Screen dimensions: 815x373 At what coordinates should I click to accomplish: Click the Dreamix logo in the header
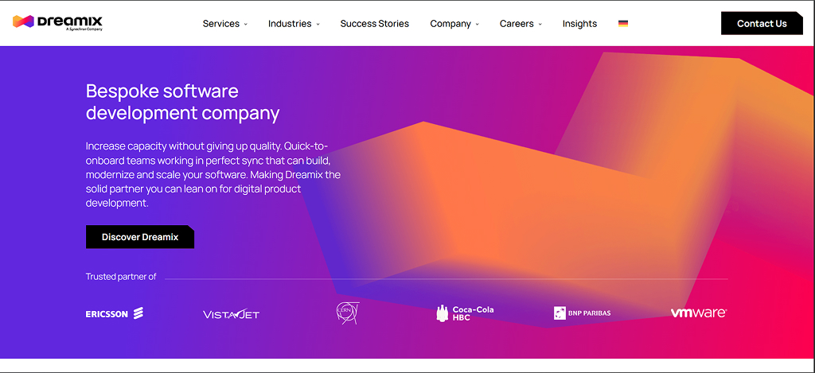click(57, 22)
